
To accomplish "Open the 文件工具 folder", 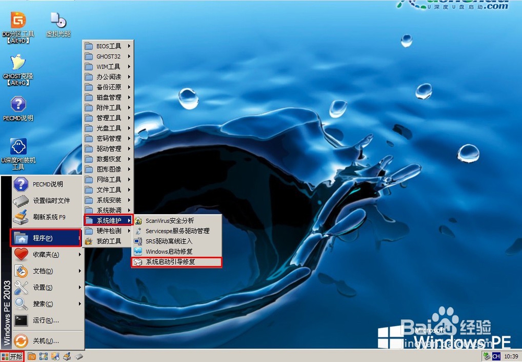I will click(108, 190).
